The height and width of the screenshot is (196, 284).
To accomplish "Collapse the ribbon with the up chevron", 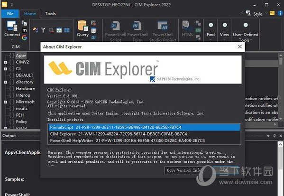I will (242, 13).
